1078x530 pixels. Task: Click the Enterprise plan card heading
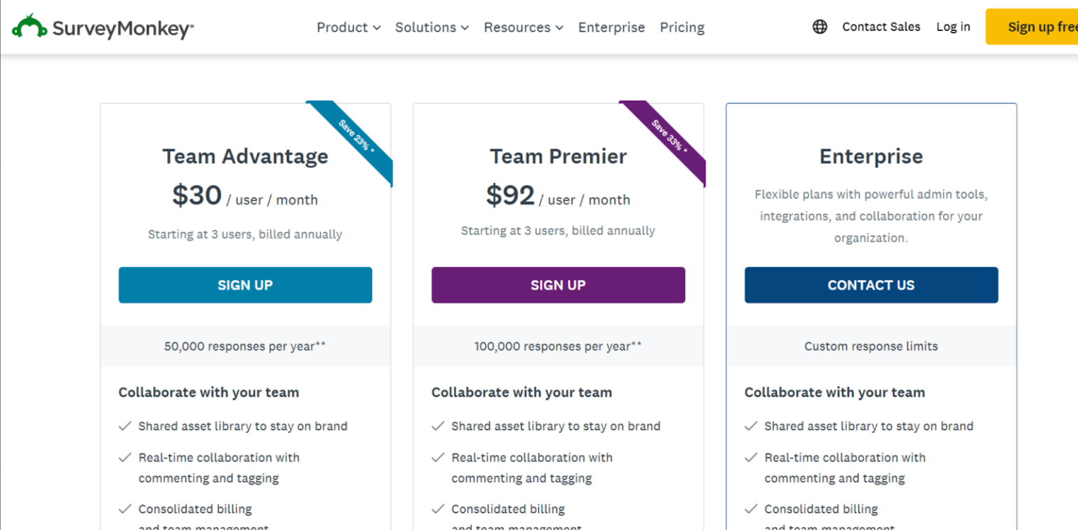point(871,156)
